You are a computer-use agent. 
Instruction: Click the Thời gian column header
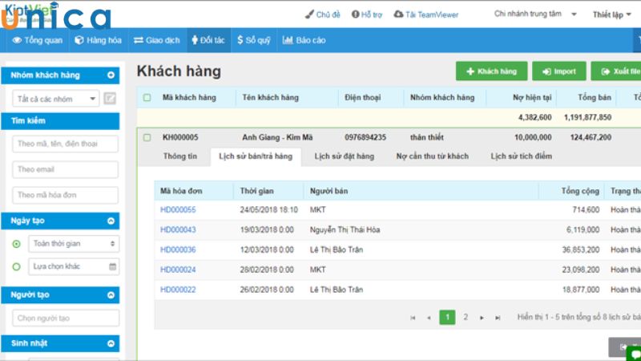[x=256, y=191]
